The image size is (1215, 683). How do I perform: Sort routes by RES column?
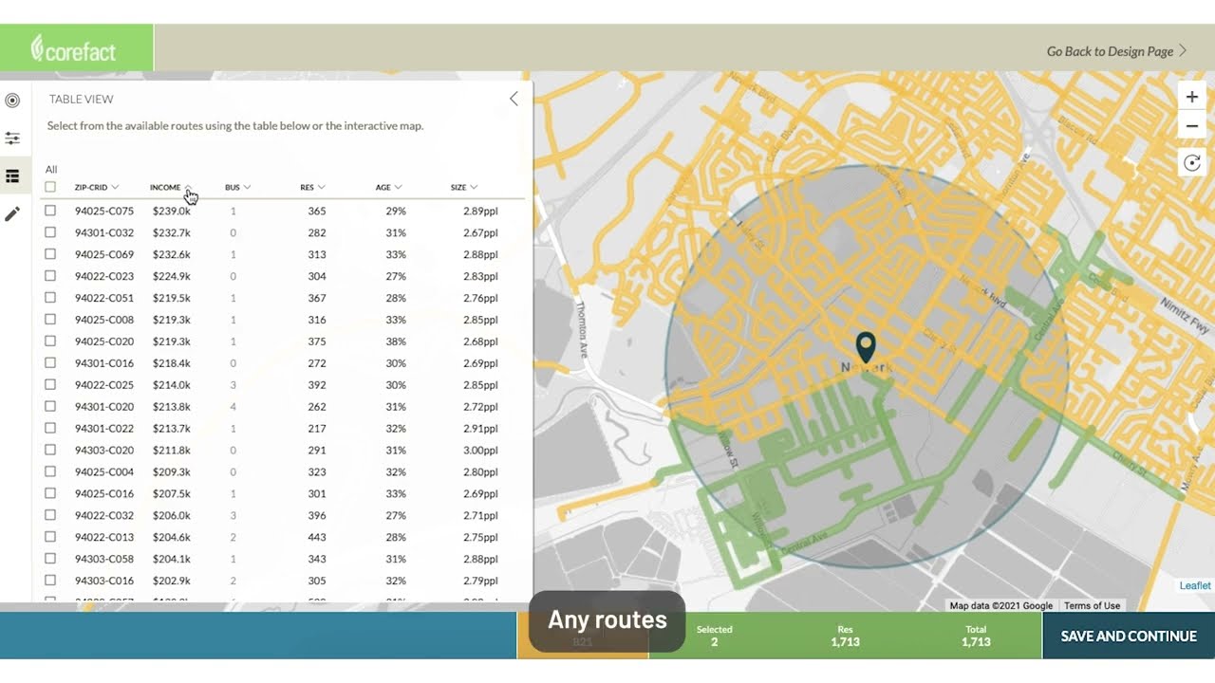312,188
